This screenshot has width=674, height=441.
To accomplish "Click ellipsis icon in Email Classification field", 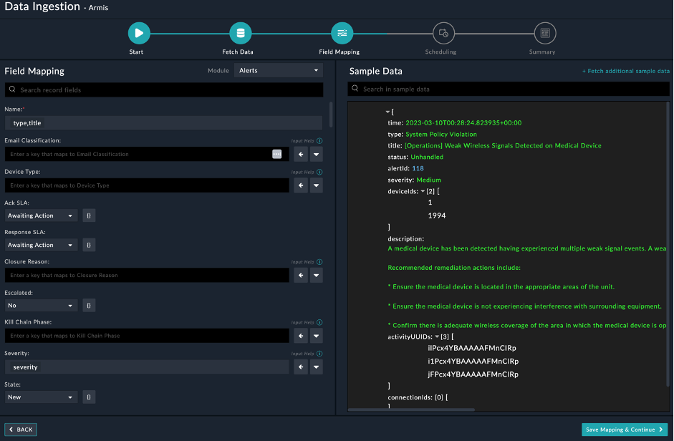I will point(277,154).
